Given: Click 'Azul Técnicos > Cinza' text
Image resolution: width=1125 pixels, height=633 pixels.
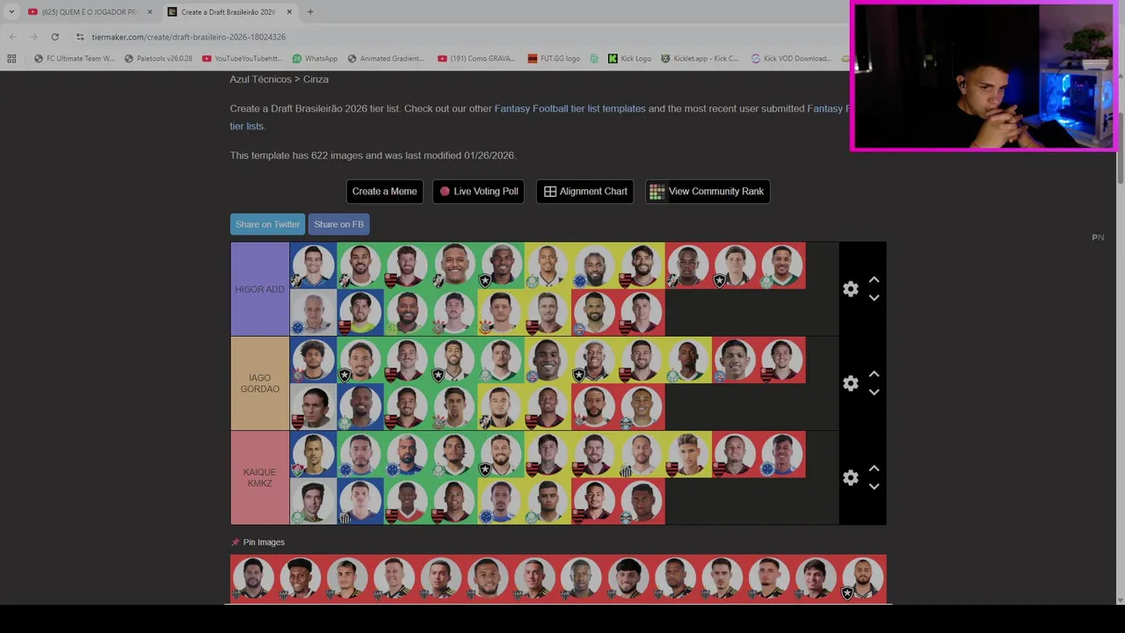Looking at the screenshot, I should coord(279,79).
